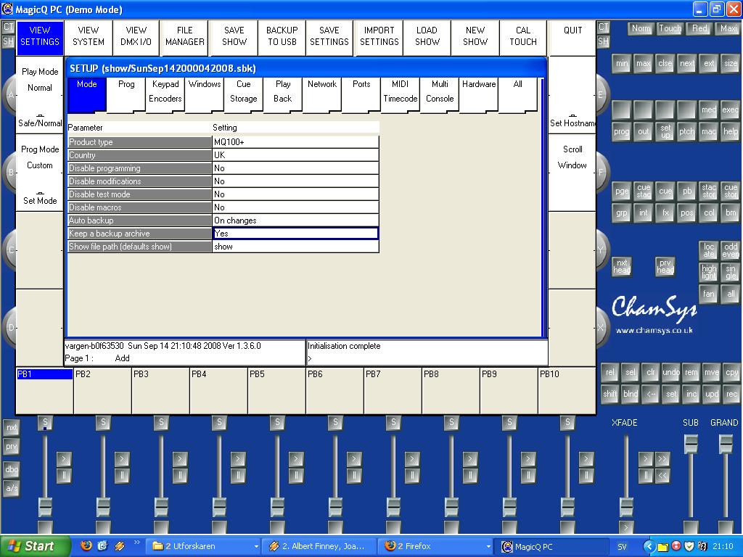Click the 'loc ate' locate key

pos(708,250)
